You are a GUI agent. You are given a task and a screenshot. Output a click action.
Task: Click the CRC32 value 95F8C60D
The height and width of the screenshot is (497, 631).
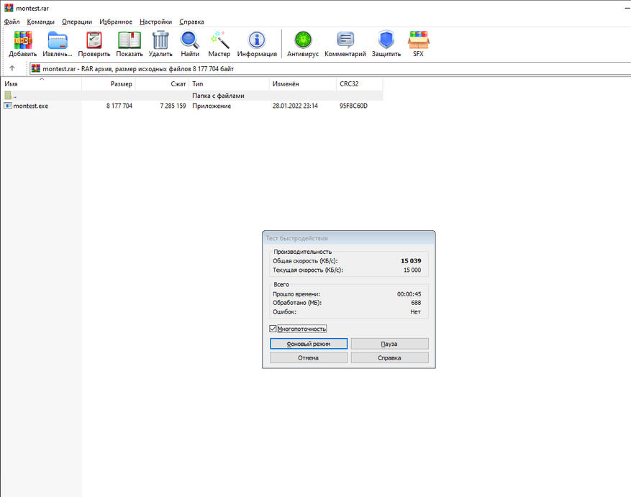tap(353, 106)
